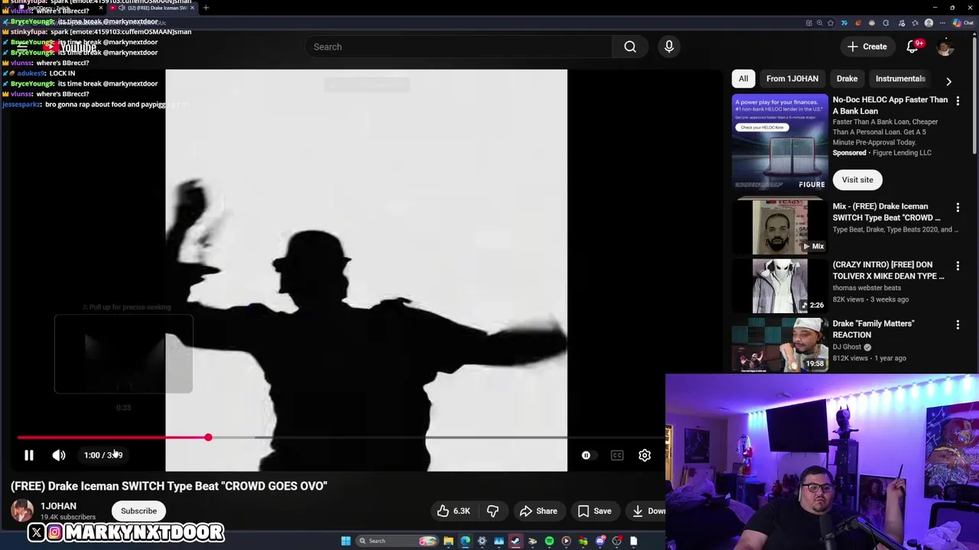Open Spotify from the taskbar
The width and height of the screenshot is (979, 550).
coord(549,541)
